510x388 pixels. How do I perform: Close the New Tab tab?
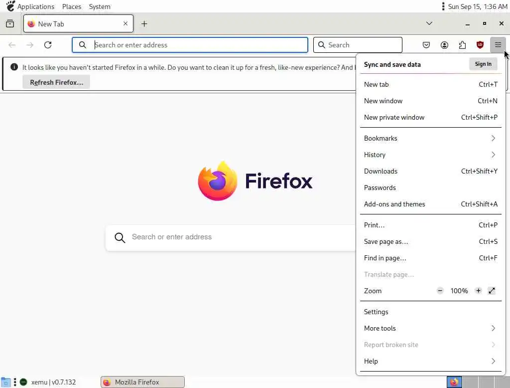click(126, 23)
